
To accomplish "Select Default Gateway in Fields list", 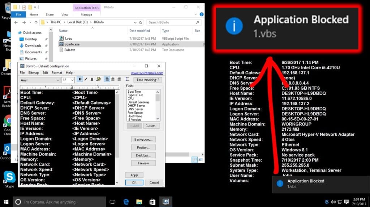I will [x=138, y=102].
